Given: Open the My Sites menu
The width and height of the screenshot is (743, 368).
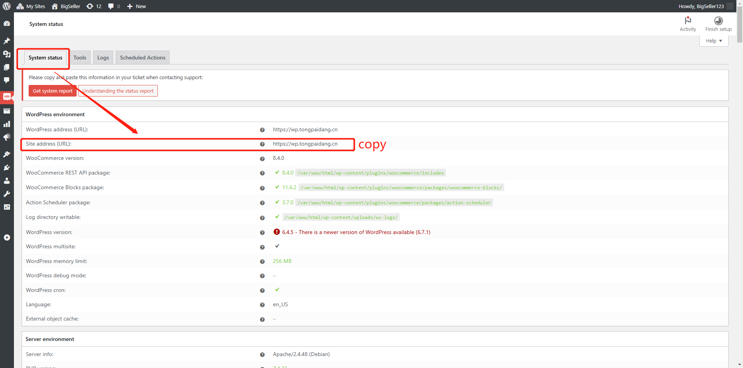Looking at the screenshot, I should click(31, 6).
